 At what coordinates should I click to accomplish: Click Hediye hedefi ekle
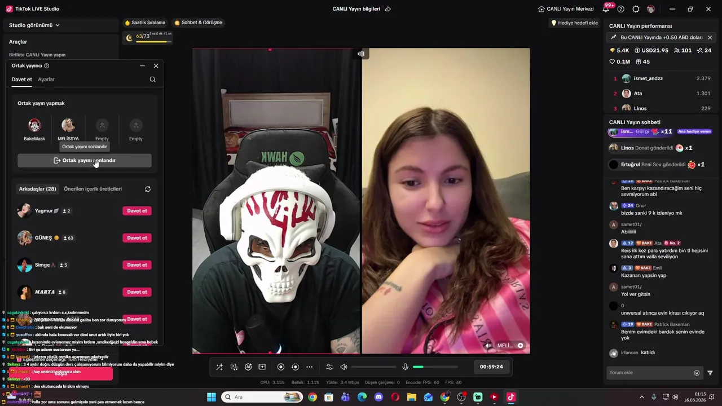pos(574,23)
